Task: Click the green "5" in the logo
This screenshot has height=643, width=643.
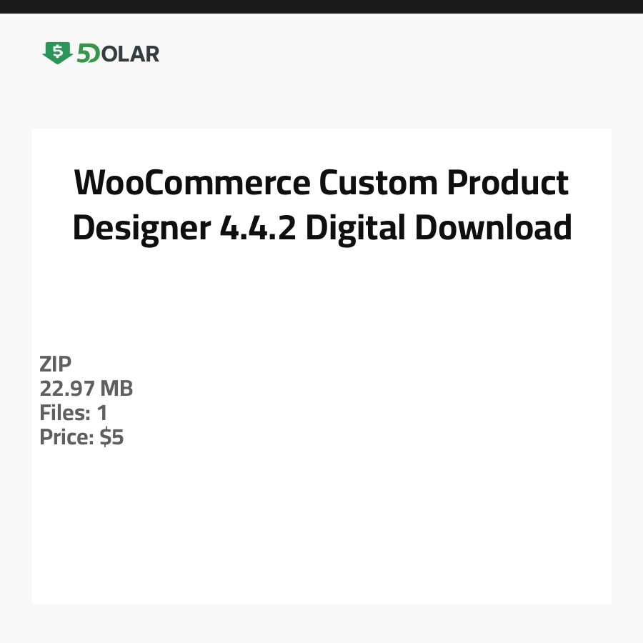Action: tap(84, 54)
